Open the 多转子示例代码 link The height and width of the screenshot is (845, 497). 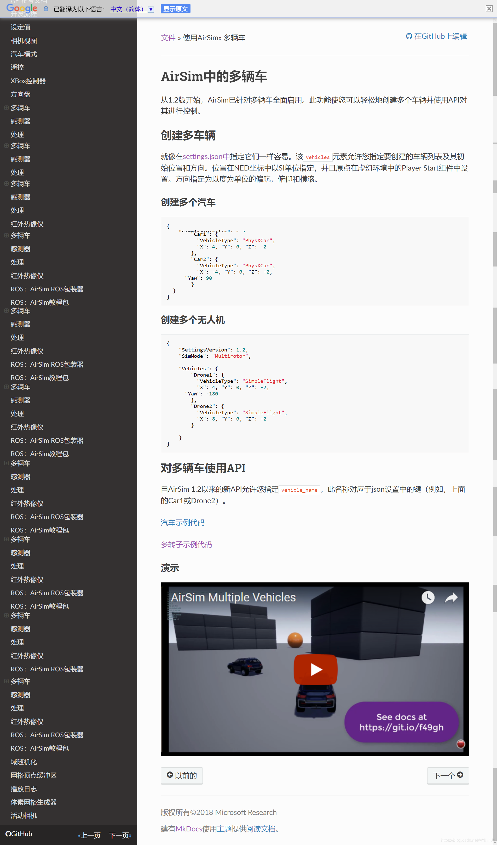(x=186, y=545)
